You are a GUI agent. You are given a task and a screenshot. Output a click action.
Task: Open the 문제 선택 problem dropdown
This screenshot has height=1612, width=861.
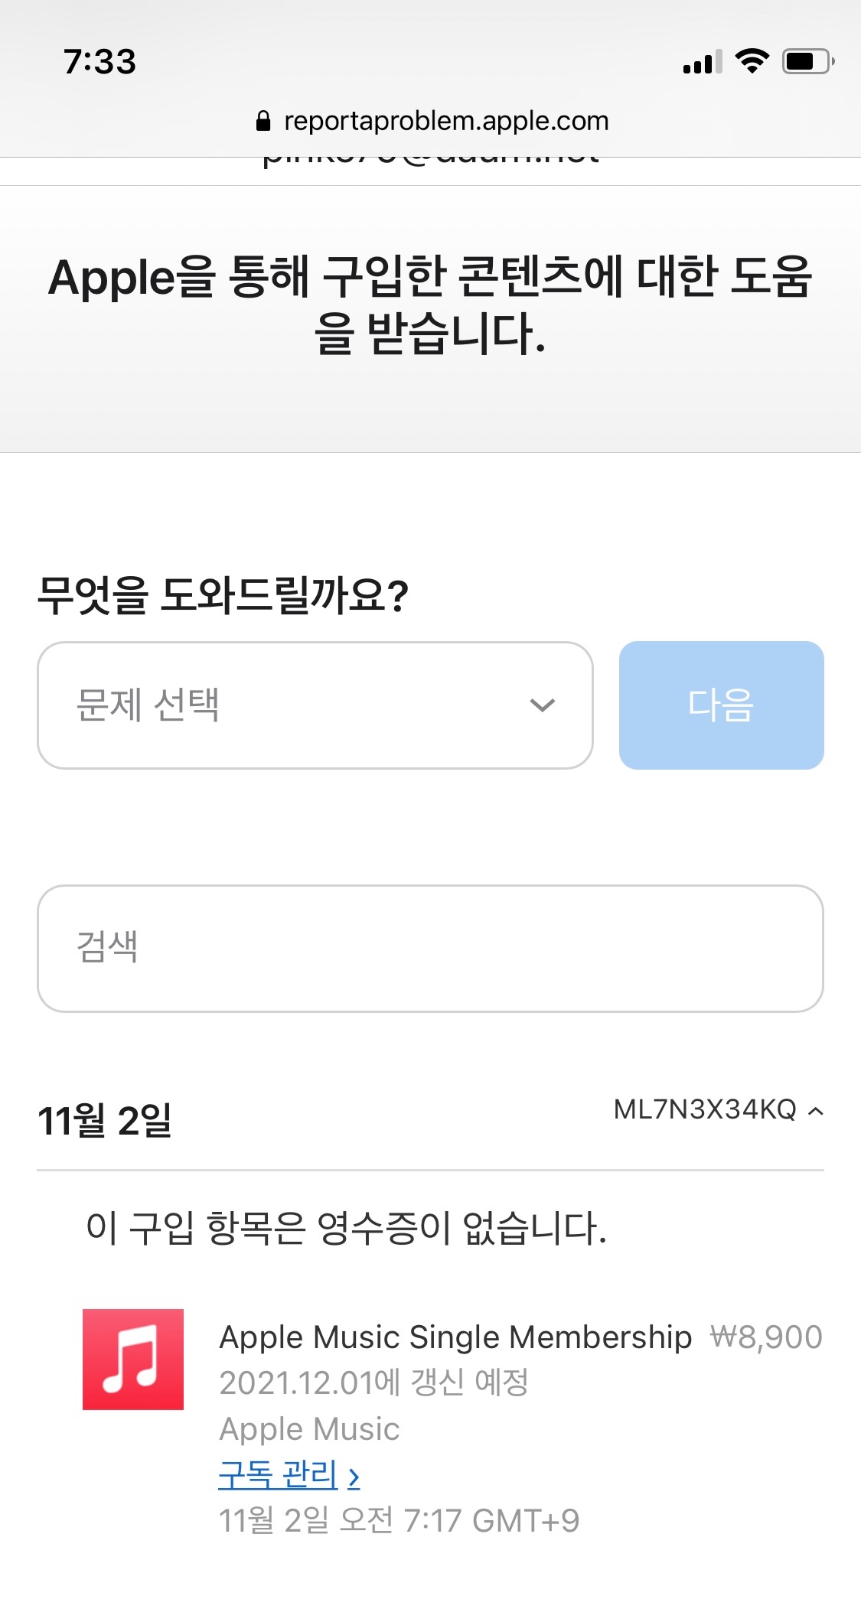[315, 705]
